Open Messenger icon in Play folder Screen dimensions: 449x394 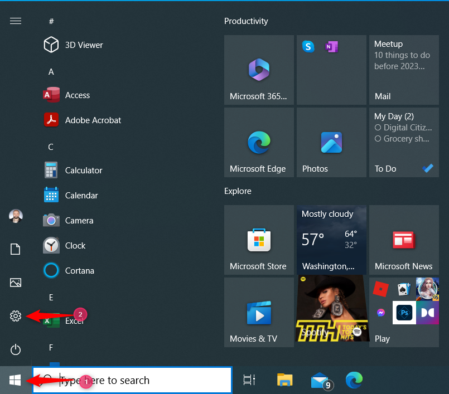(x=380, y=313)
